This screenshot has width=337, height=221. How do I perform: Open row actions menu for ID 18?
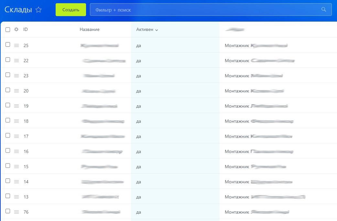click(x=16, y=121)
